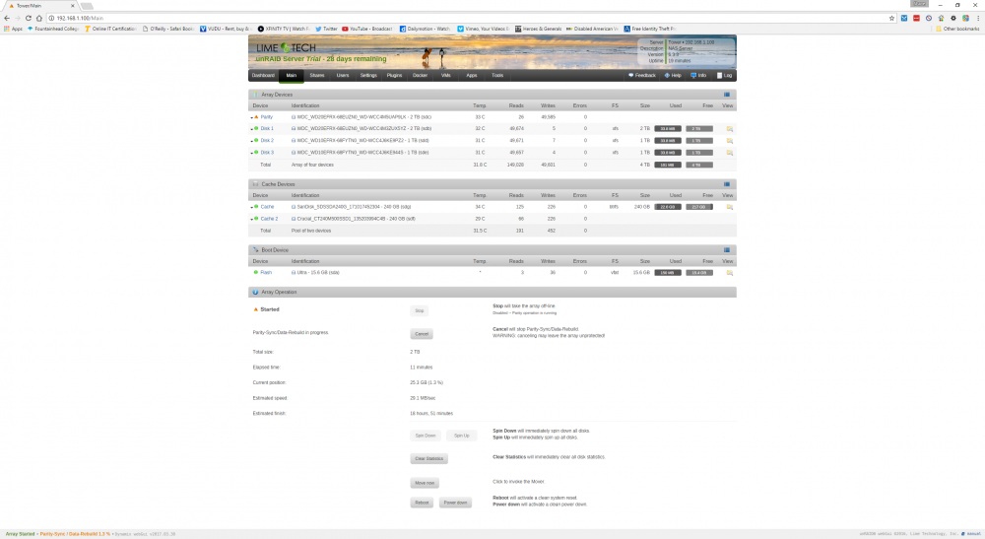This screenshot has width=985, height=539.
Task: Click the Spin Up button
Action: 462,436
